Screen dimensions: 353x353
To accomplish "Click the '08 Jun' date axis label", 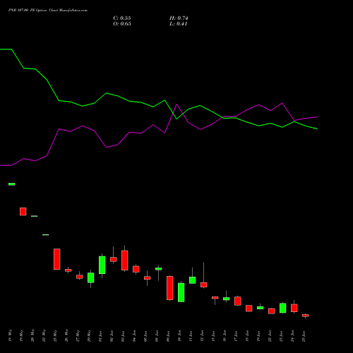I will [157, 336].
